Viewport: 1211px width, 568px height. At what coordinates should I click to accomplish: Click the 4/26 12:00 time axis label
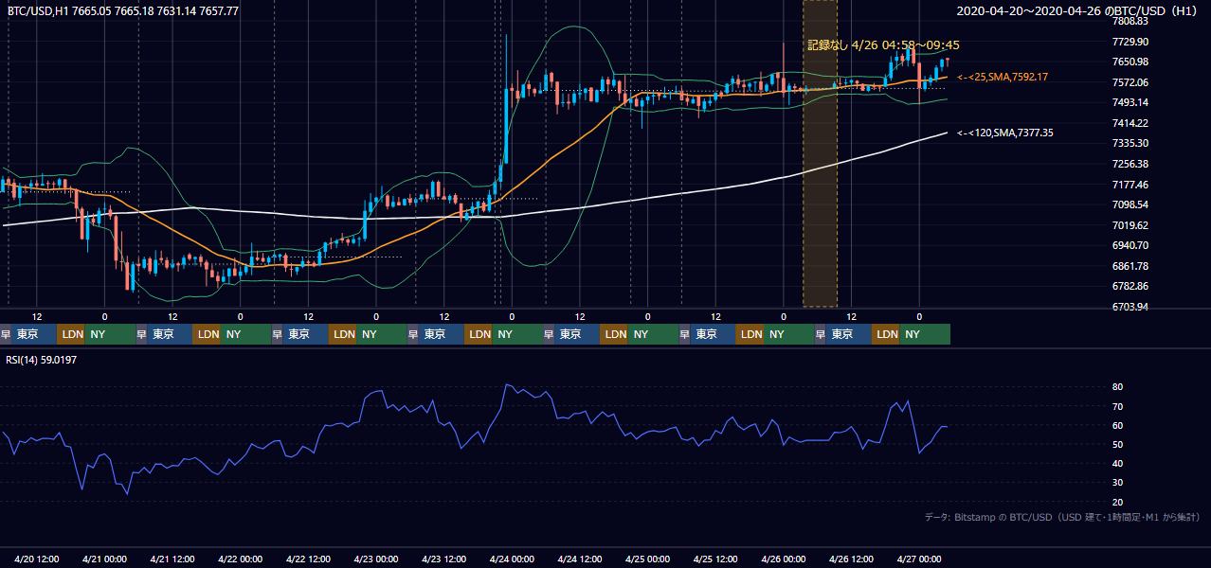tap(852, 559)
